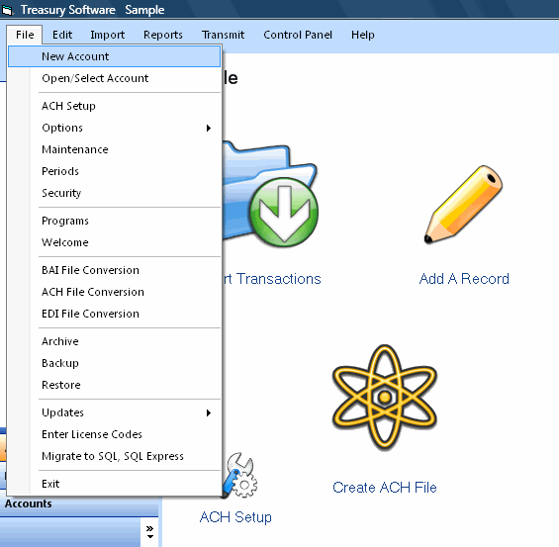
Task: Click the atom Create ACH File icon
Action: [x=384, y=398]
